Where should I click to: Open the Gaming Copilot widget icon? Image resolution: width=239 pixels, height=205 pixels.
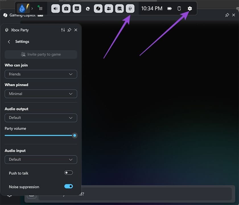(98, 9)
